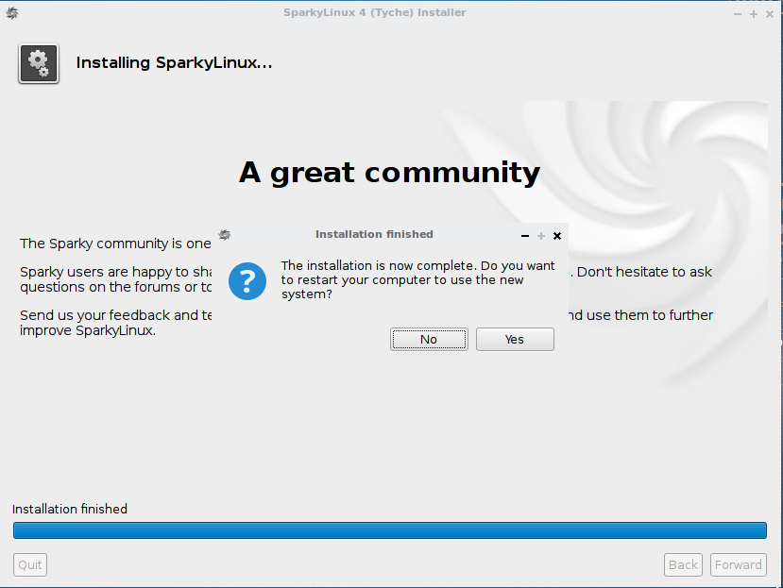Click the Back button
Screen dimensions: 783x588
coord(683,564)
